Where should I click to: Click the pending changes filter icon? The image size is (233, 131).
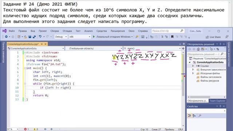(x=212, y=49)
